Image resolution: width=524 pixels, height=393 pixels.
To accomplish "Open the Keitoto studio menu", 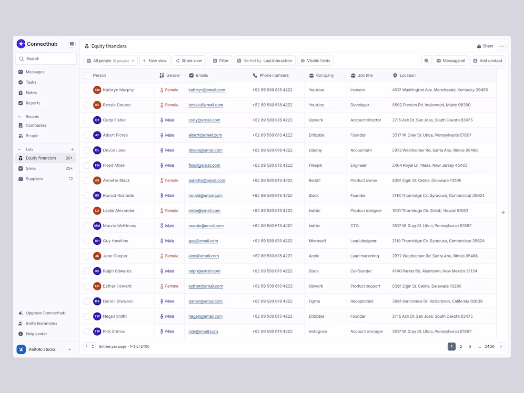I will click(45, 349).
